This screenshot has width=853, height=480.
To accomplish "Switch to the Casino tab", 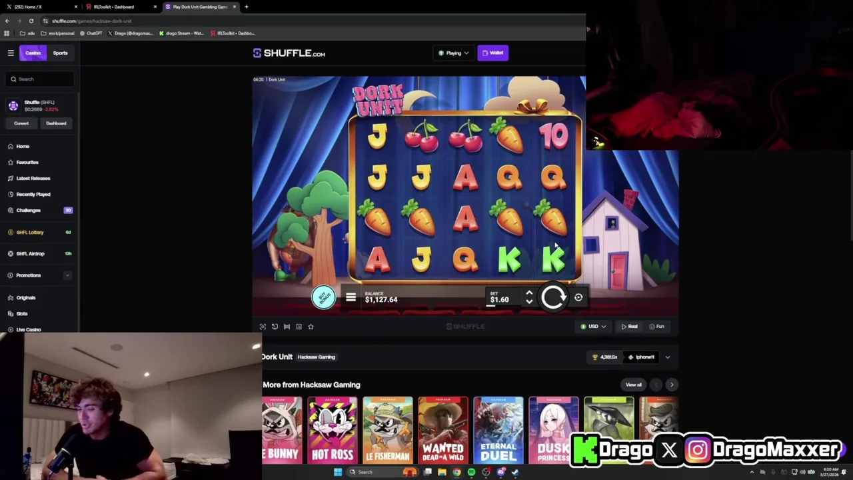I will pyautogui.click(x=33, y=53).
